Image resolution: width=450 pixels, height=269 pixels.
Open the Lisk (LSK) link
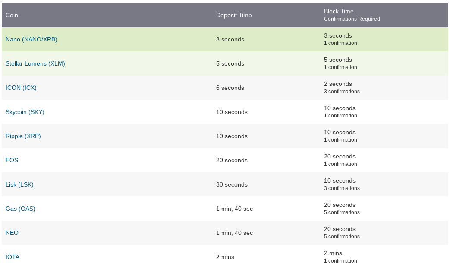pyautogui.click(x=19, y=184)
